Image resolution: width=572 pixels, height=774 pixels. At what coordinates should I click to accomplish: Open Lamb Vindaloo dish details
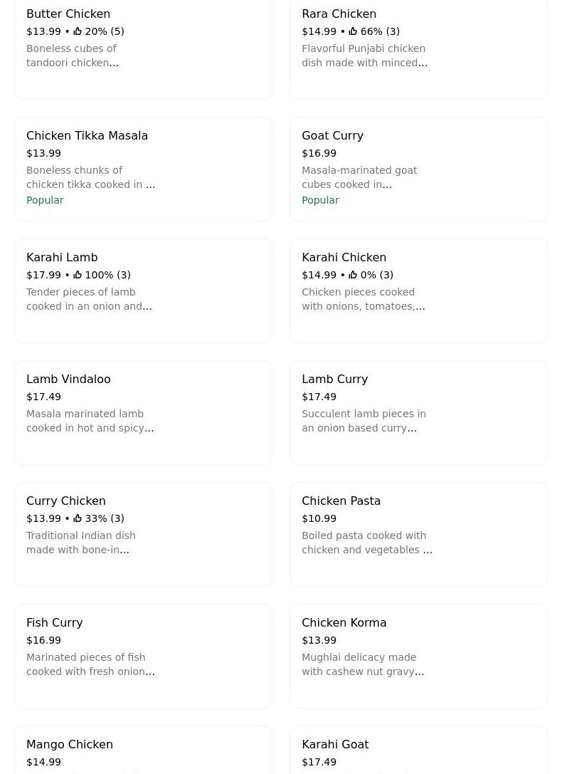coord(143,412)
